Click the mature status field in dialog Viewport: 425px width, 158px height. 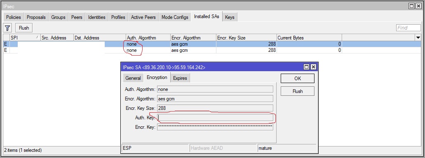[x=286, y=148]
